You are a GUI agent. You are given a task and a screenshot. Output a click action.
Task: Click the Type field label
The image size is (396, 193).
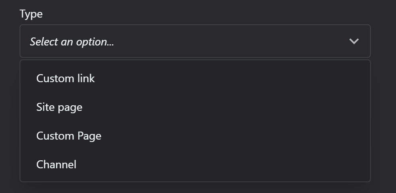pyautogui.click(x=31, y=14)
